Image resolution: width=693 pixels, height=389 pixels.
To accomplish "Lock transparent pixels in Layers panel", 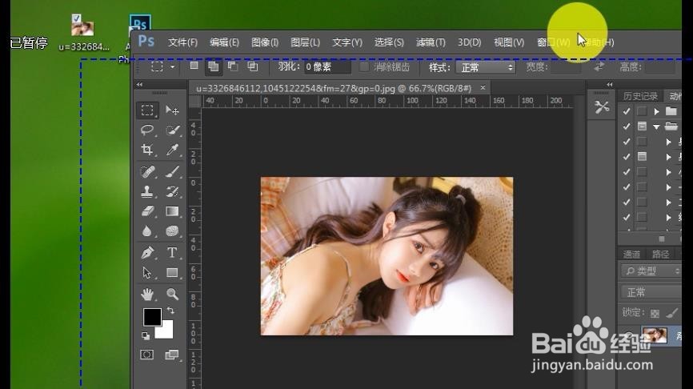I will coord(655,313).
